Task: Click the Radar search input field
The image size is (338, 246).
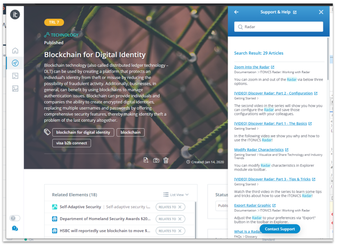Action: [x=278, y=27]
